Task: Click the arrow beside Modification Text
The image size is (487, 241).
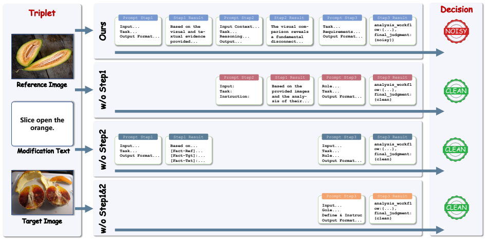Action: tap(84, 150)
